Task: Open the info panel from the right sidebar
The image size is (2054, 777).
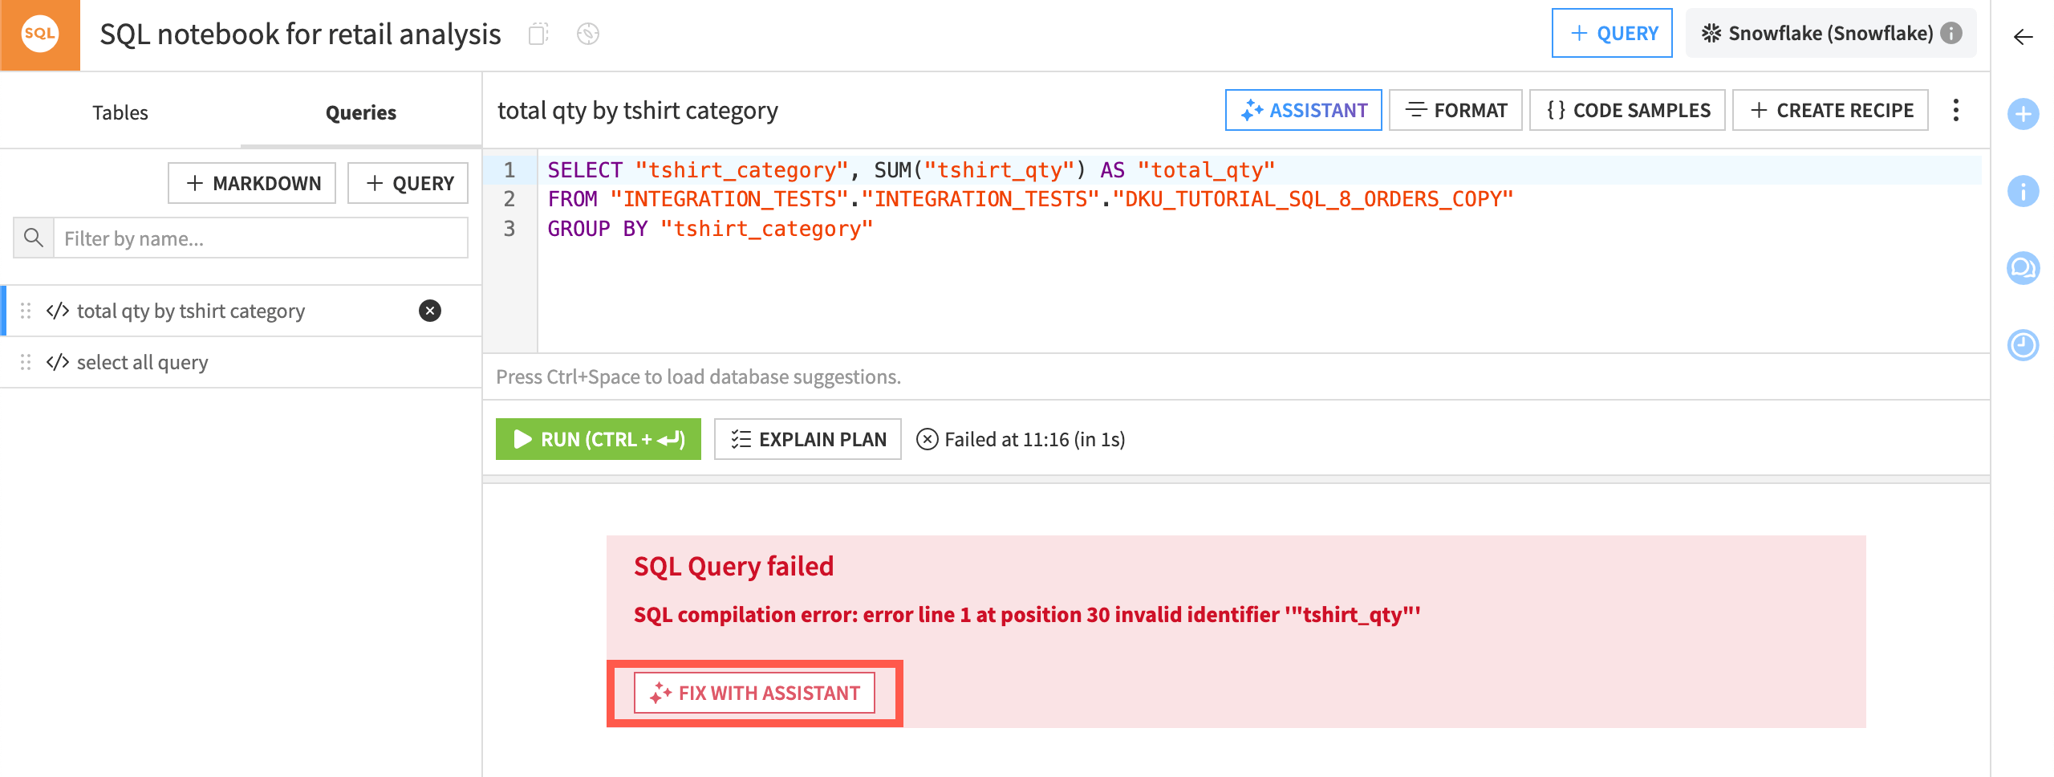Action: (x=2023, y=191)
